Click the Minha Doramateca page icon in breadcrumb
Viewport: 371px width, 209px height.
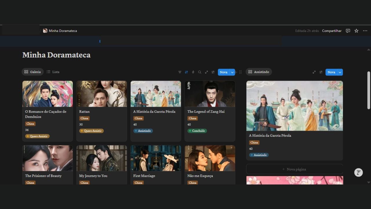pos(45,31)
